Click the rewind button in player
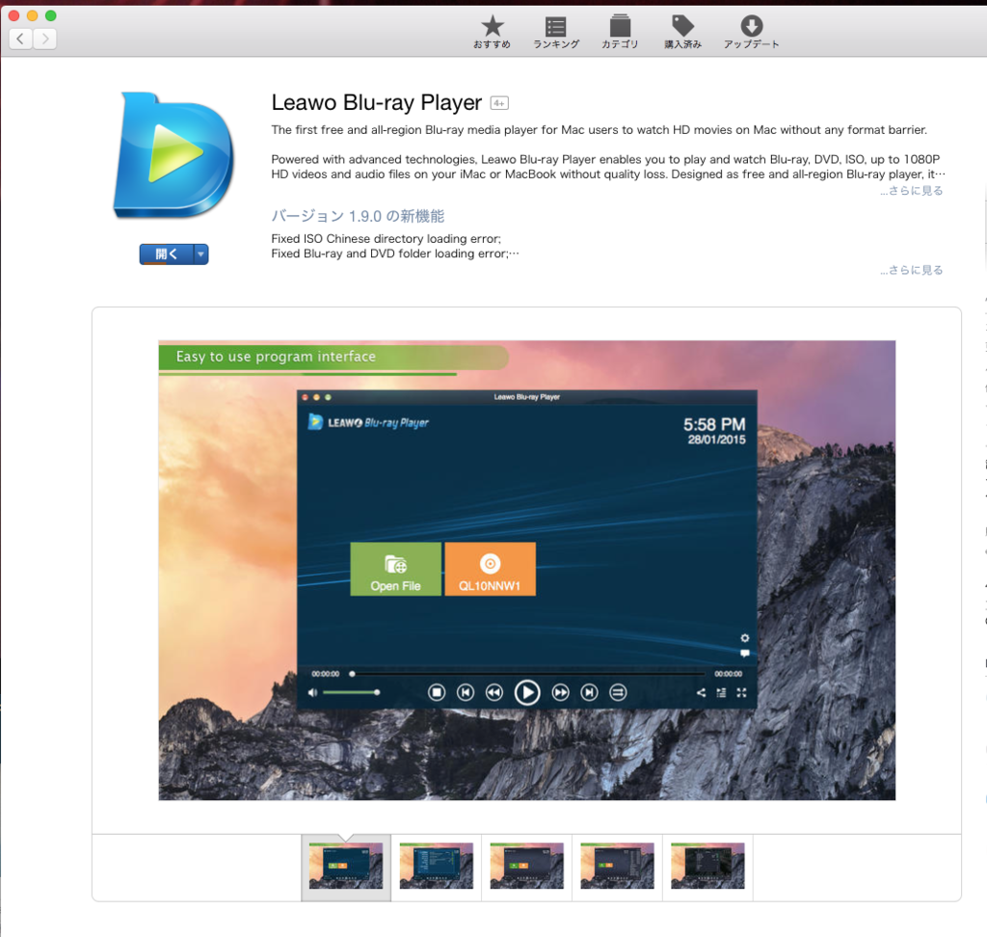 (x=494, y=693)
